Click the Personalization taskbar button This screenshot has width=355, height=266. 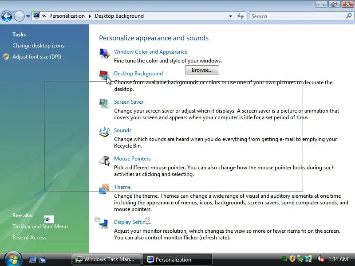177,259
